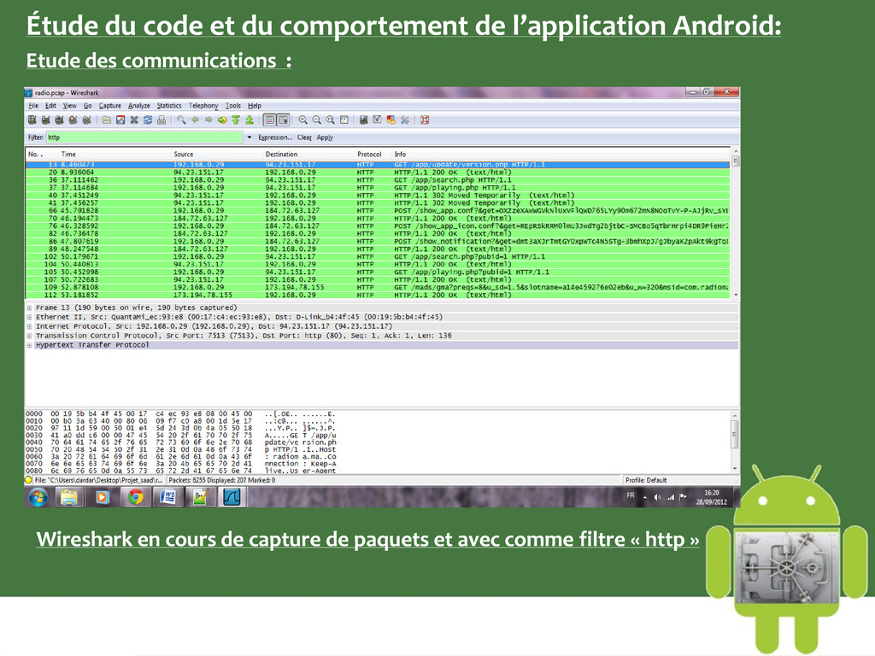Expand Hypertext Transfer Protocol tree node
The image size is (875, 656).
coord(30,345)
